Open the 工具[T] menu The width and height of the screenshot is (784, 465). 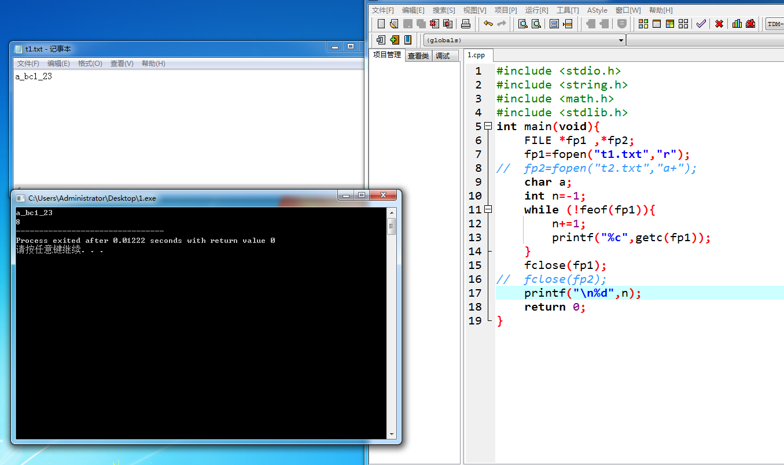(x=568, y=10)
